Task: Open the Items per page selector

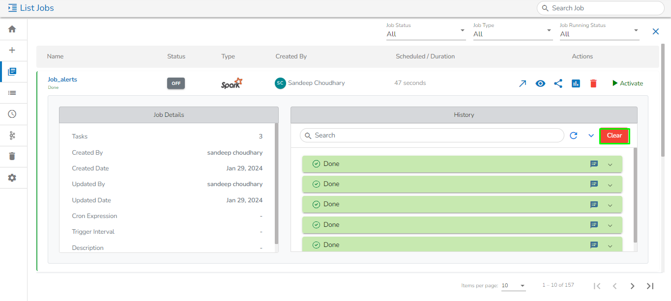Action: click(513, 286)
